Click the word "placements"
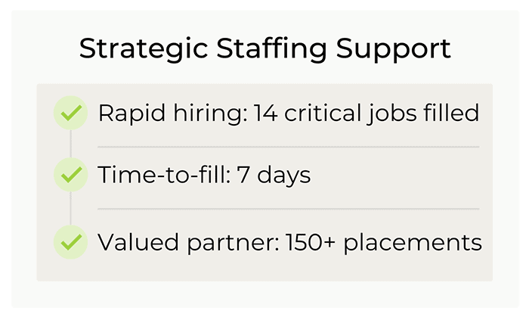This screenshot has width=529, height=317. click(x=413, y=243)
